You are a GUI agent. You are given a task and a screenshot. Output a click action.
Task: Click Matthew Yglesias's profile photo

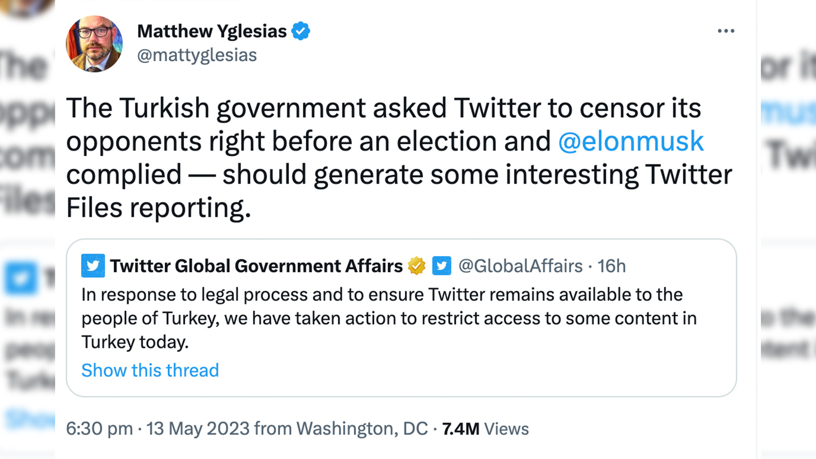tap(94, 44)
